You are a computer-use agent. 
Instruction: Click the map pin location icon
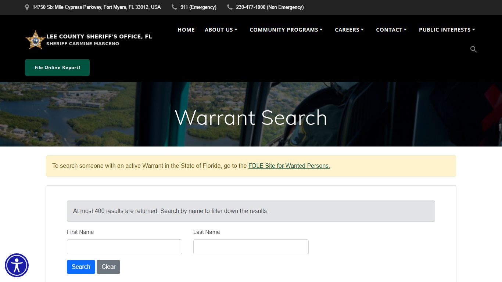click(27, 7)
